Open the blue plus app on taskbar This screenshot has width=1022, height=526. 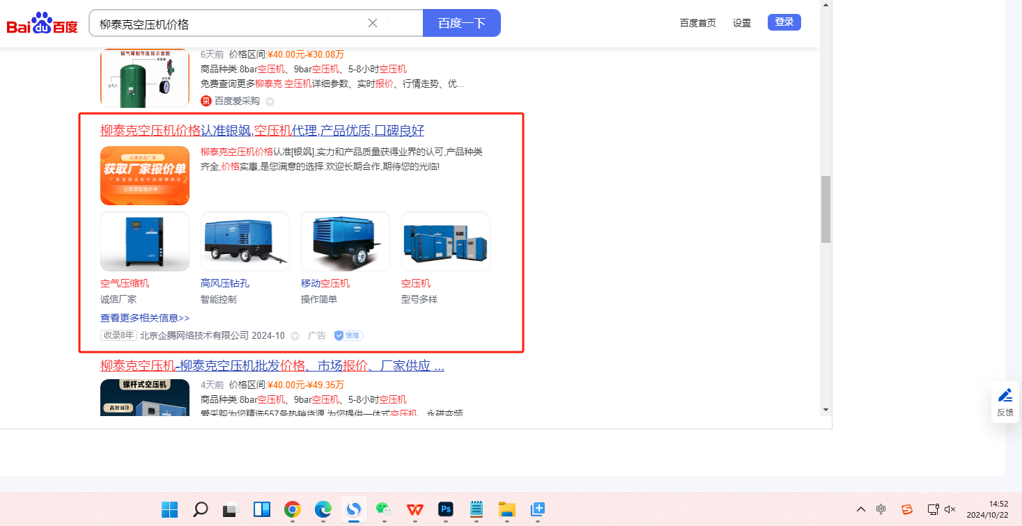point(537,509)
